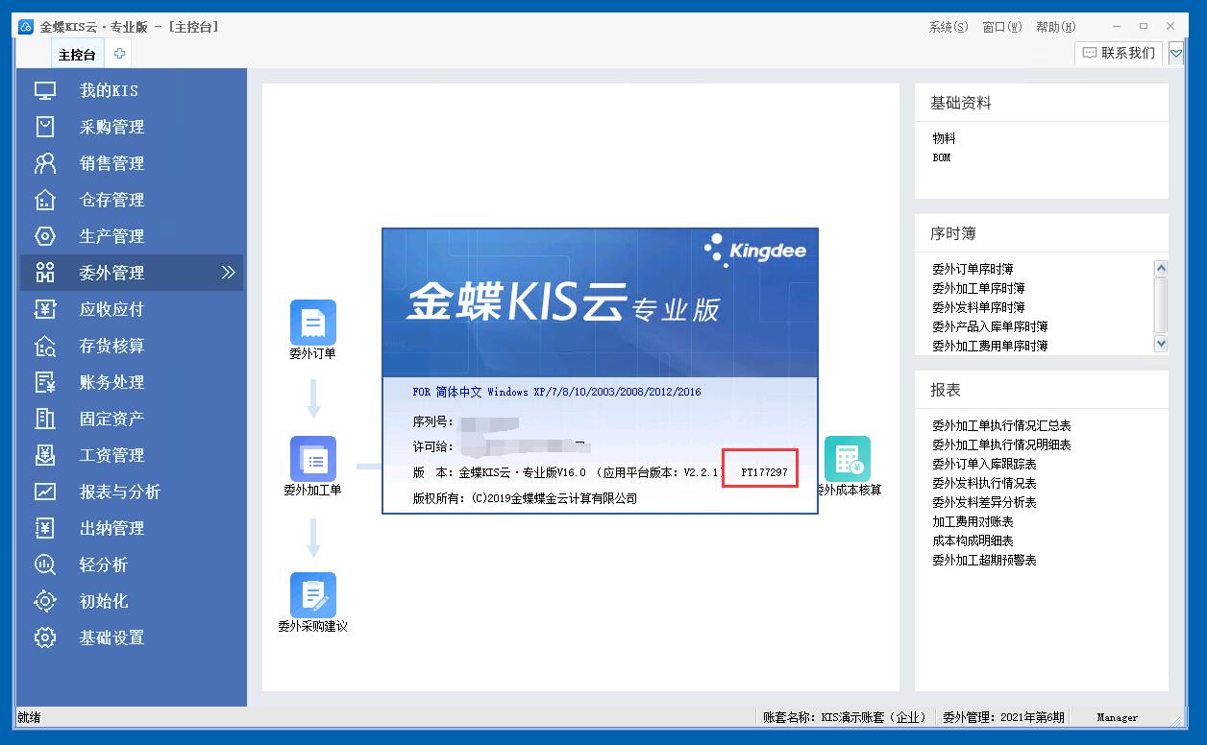The image size is (1207, 745).
Task: Click the 生产管理 hexagon icon
Action: [x=45, y=236]
